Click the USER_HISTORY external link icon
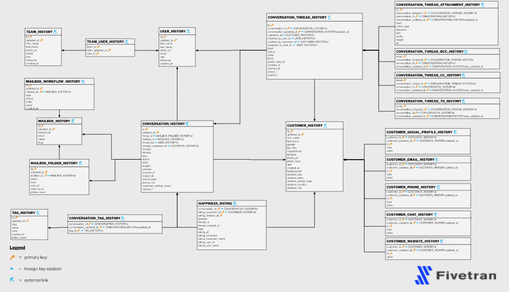509x292 pixels. tap(190, 31)
